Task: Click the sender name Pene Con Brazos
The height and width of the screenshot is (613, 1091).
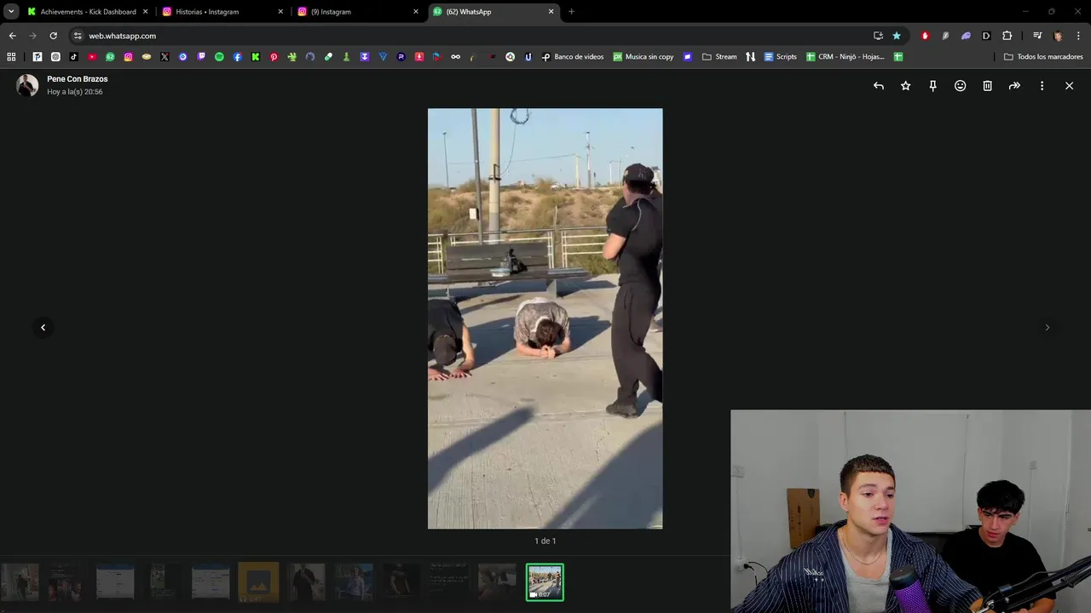Action: [78, 79]
